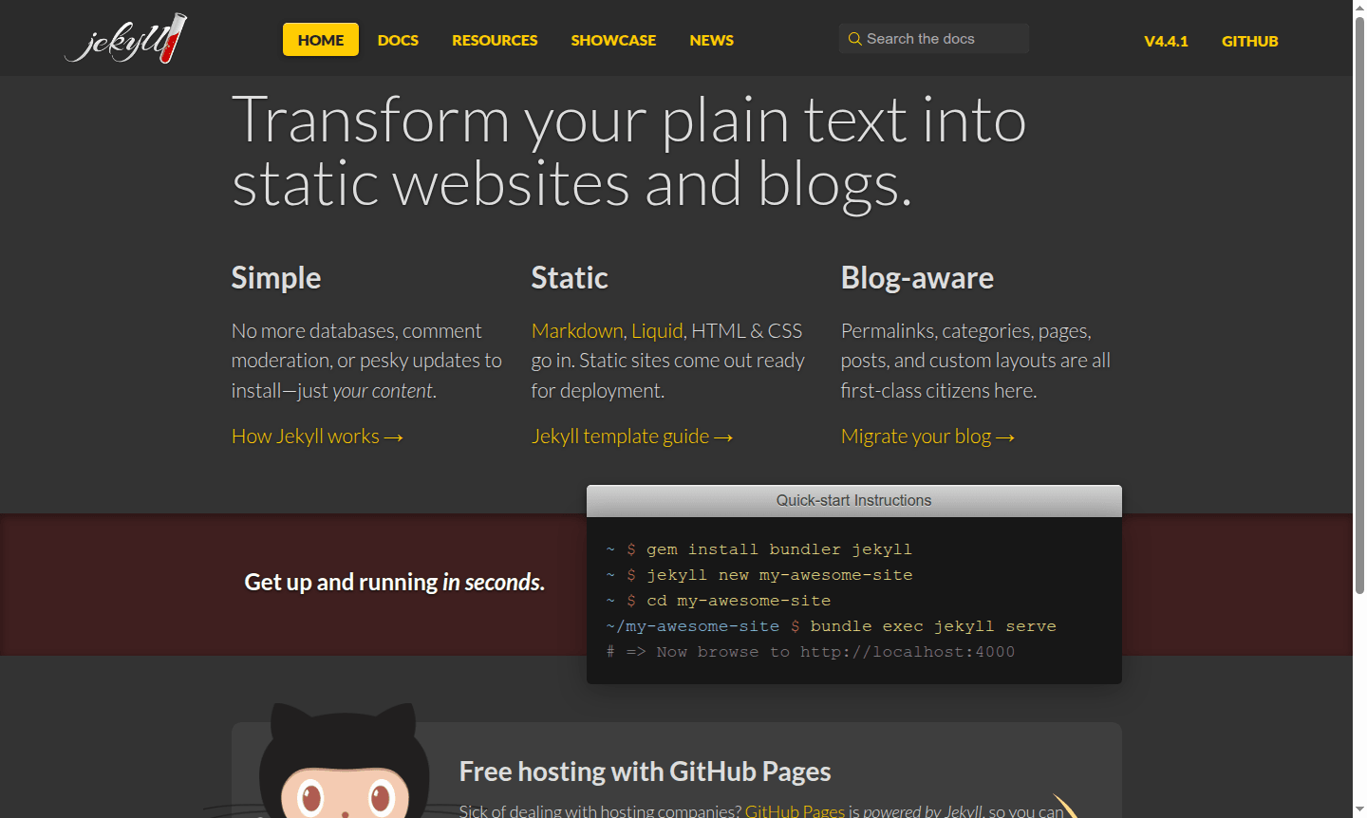1367x818 pixels.
Task: Click the Liquid link
Action: coord(657,330)
